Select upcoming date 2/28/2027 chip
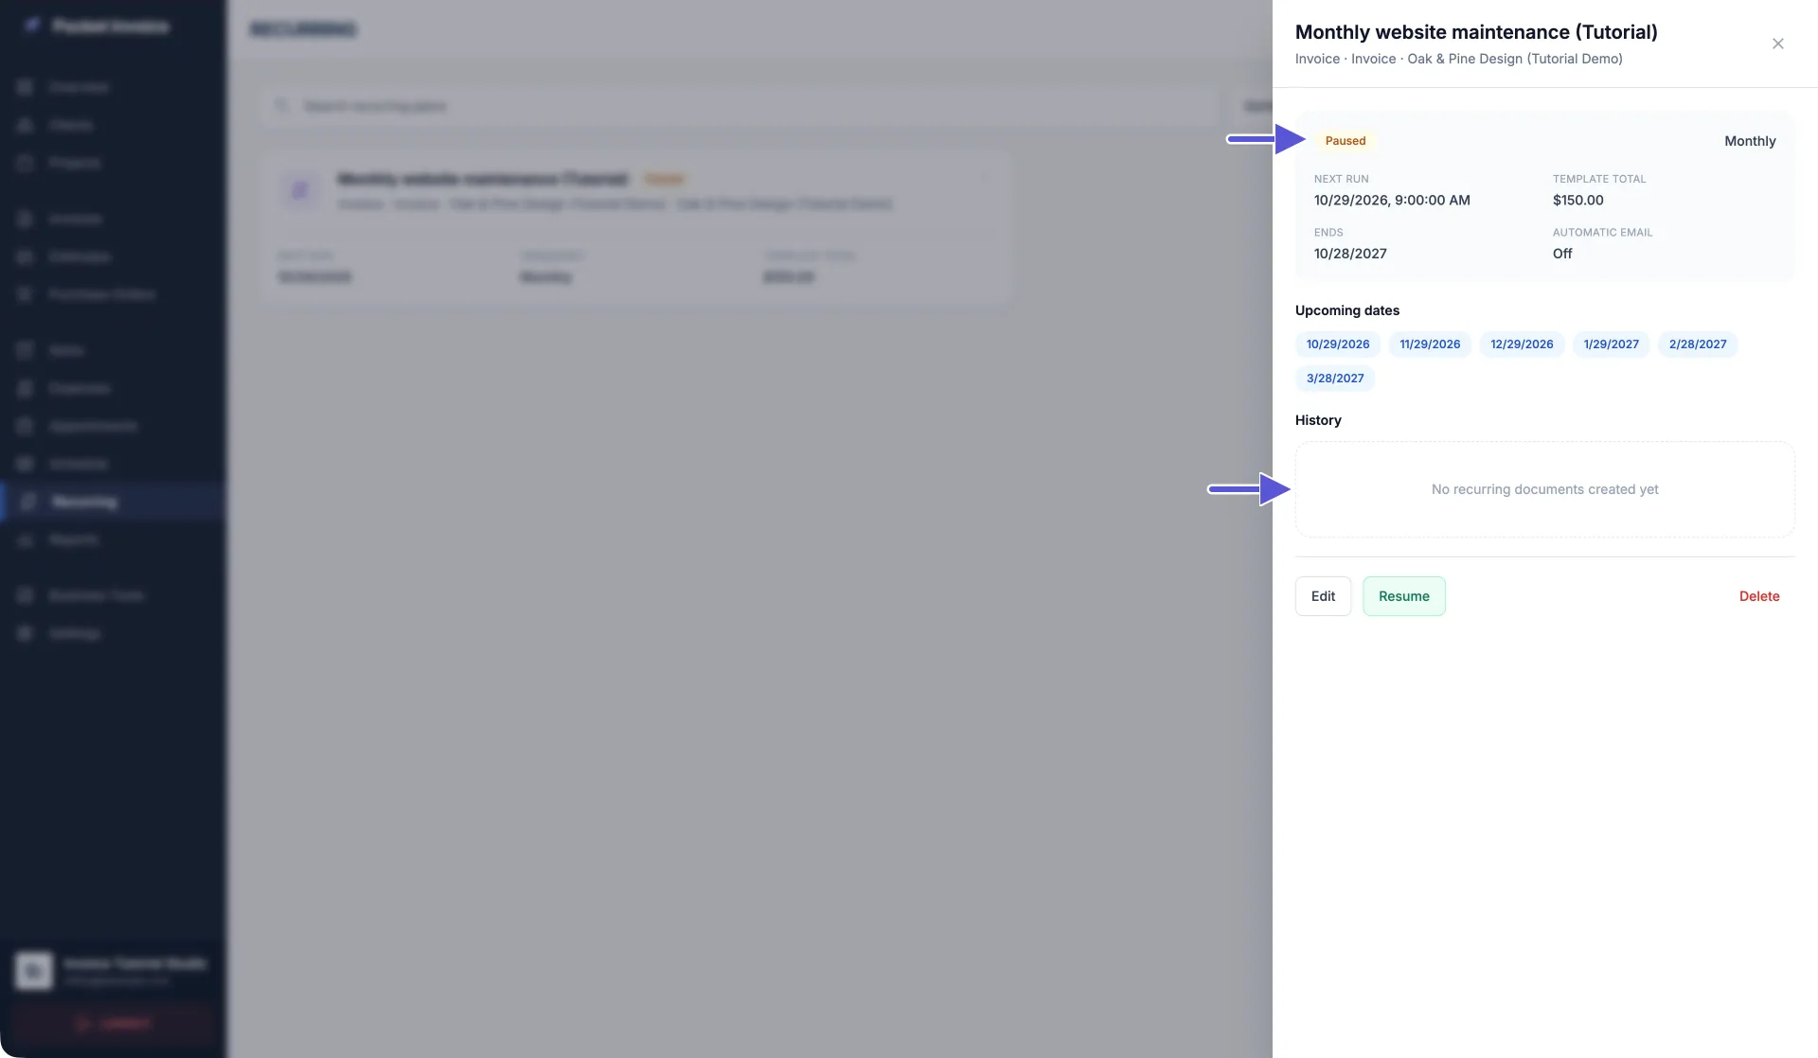This screenshot has width=1818, height=1058. tap(1697, 344)
